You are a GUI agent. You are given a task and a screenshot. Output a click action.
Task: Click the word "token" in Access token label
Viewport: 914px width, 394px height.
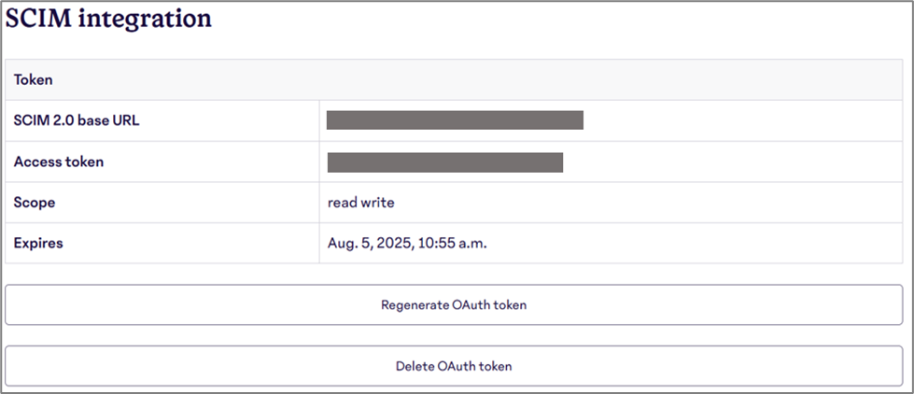pos(85,162)
